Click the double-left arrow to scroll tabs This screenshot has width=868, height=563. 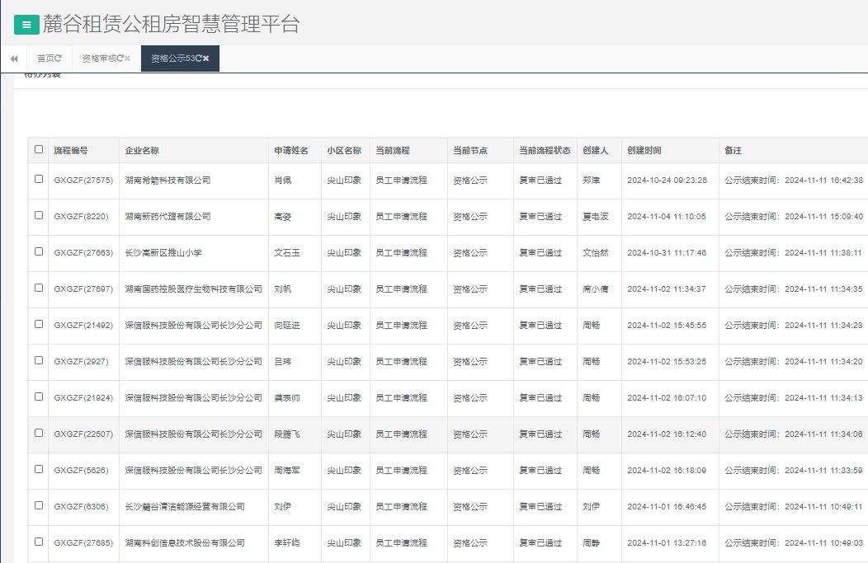pos(14,59)
